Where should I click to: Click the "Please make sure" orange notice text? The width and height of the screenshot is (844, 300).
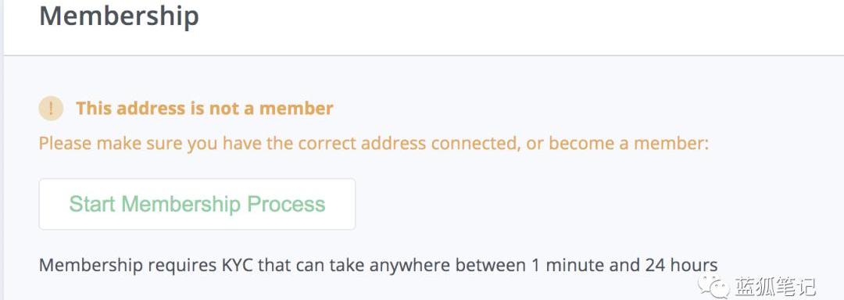[x=374, y=144]
